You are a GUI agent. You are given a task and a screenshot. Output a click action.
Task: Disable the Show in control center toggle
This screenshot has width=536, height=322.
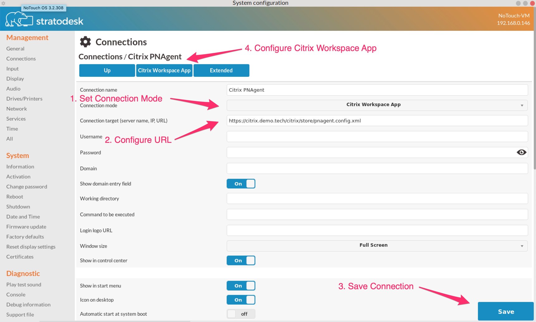[241, 260]
